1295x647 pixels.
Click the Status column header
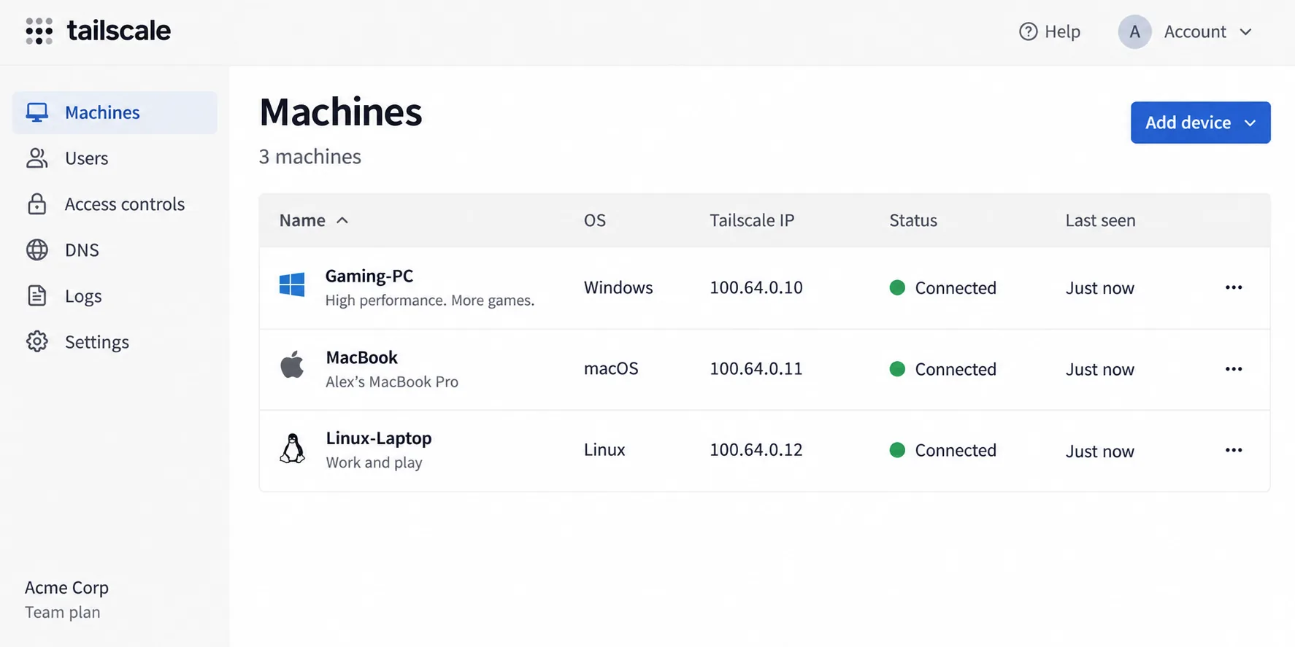click(x=913, y=220)
